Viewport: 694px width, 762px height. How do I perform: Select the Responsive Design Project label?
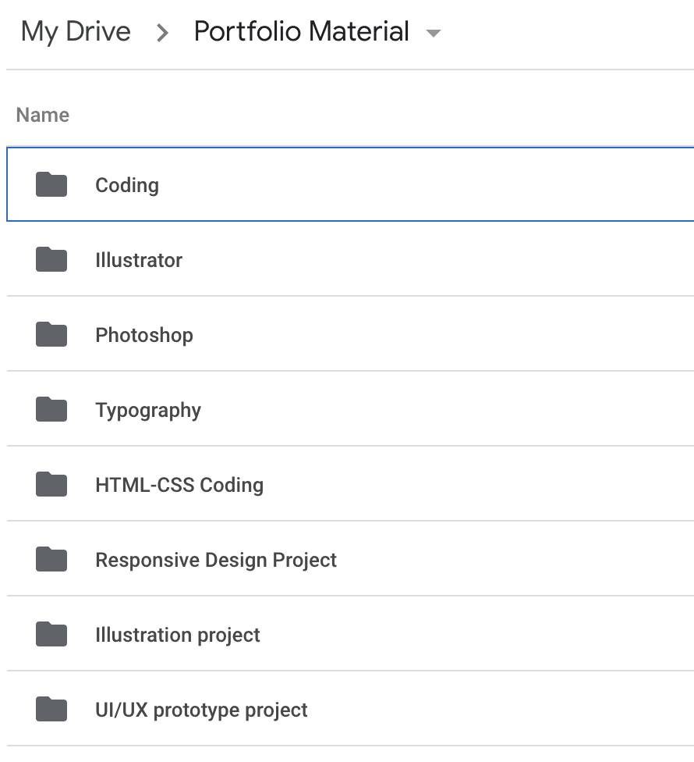click(x=216, y=559)
